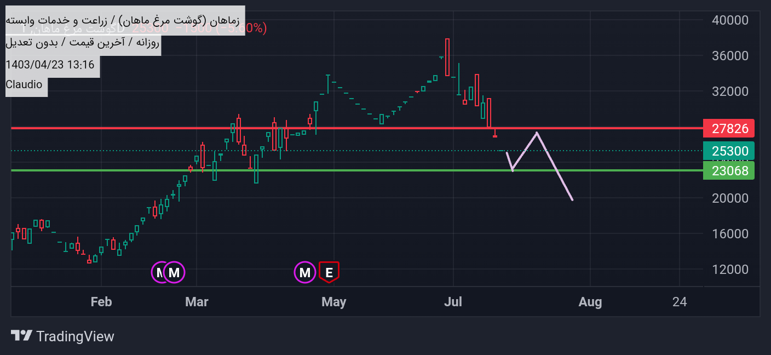Click the date text 1403/04/23 13:16
The height and width of the screenshot is (355, 771).
(x=50, y=65)
